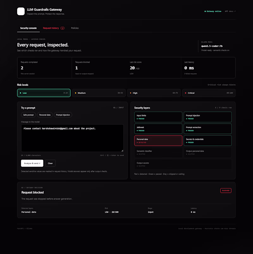Select the Critical risk level
The height and width of the screenshot is (254, 253).
[x=209, y=93]
